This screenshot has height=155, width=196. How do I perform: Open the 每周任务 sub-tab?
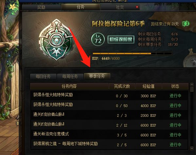70,76
